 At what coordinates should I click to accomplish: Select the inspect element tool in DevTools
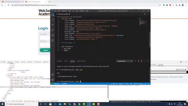tap(2, 62)
